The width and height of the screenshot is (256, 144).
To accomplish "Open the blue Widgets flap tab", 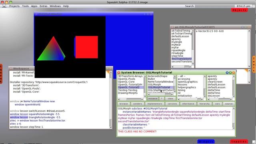I will [206, 141].
